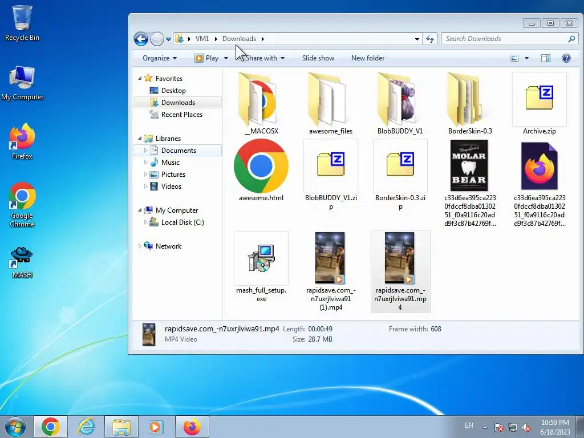This screenshot has height=438, width=584.
Task: Select rapidsave.com_-n7uxrjlviwa91.mp4 video in file list
Action: [400, 271]
